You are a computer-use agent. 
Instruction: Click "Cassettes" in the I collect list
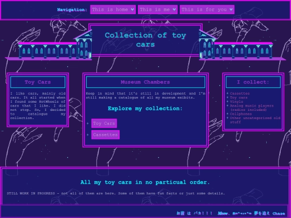pos(240,94)
